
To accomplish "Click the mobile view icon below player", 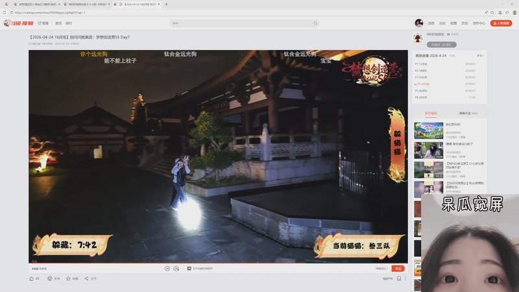I will tap(399, 278).
